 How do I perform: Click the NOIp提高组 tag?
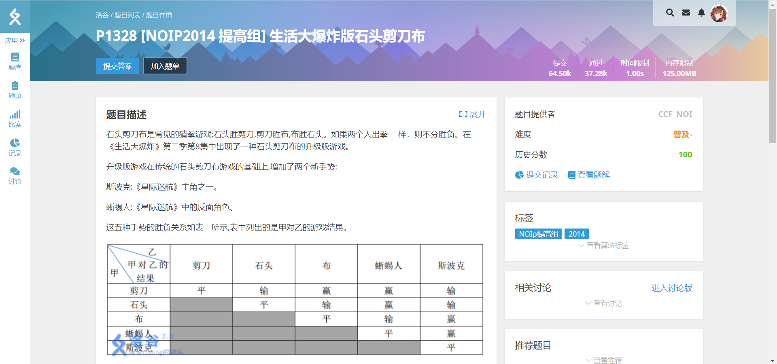coord(538,233)
